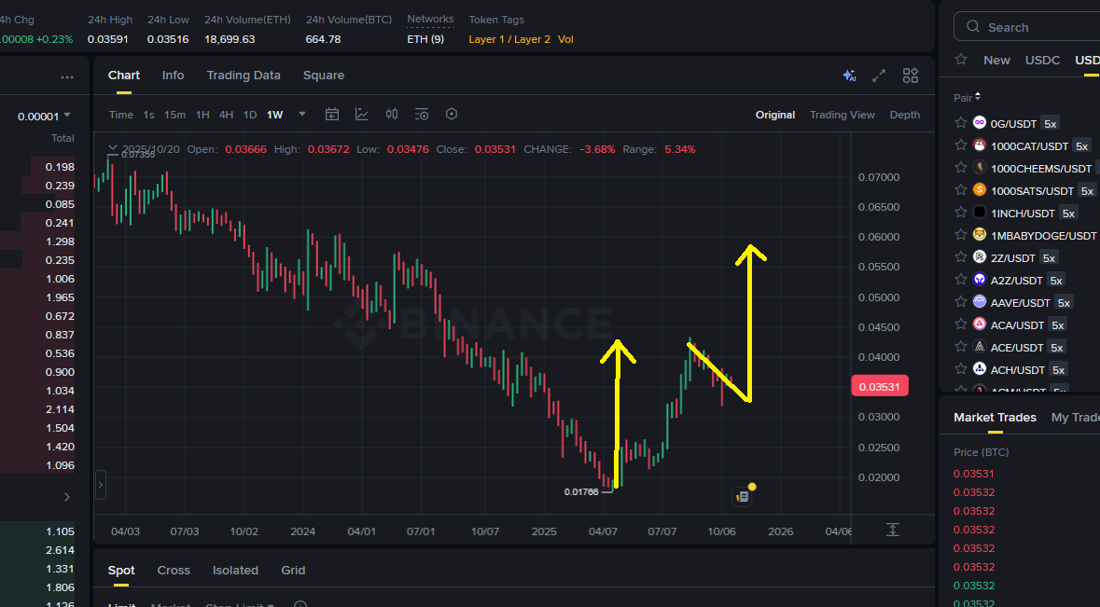Favorite the 1000CHEEMS/USDT pair star
The height and width of the screenshot is (607, 1100).
[x=961, y=168]
